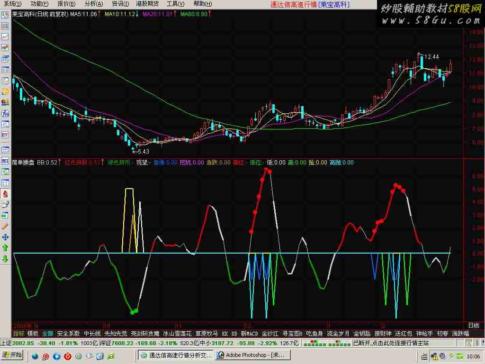Select the 送红包 indicator tab
The height and width of the screenshot is (364, 485).
pos(404,333)
